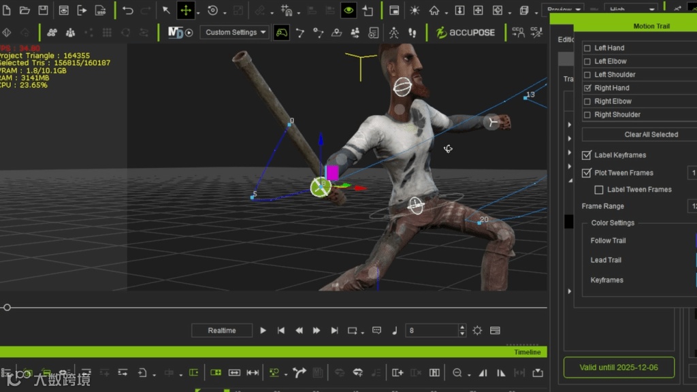Toggle the Plot Tween Frames checkbox

[x=587, y=173]
